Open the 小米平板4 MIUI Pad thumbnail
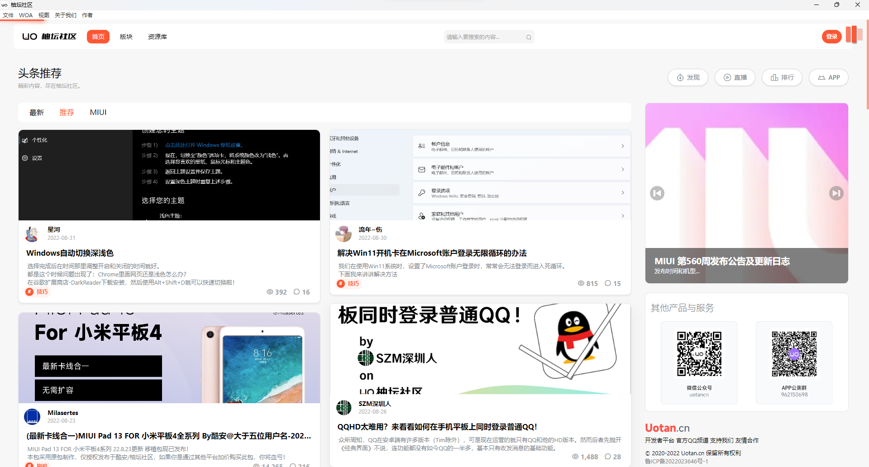 (x=169, y=357)
